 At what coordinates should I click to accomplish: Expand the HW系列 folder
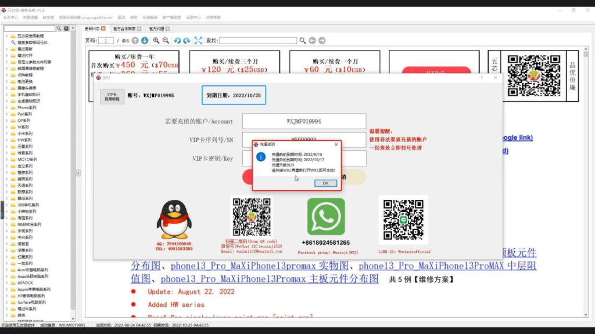click(x=6, y=140)
